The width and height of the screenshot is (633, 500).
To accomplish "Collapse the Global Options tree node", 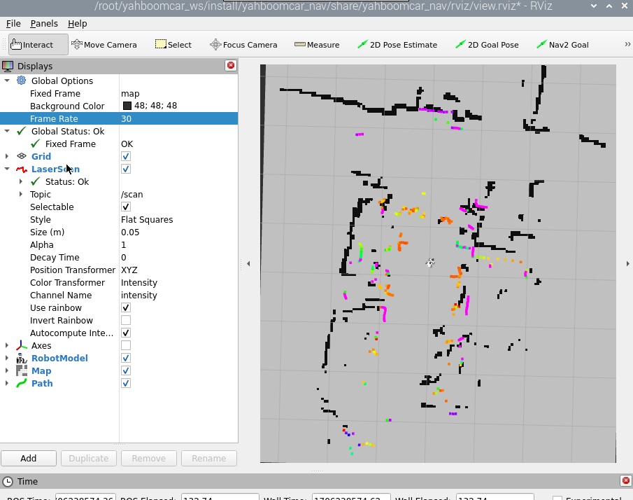I will tap(7, 81).
